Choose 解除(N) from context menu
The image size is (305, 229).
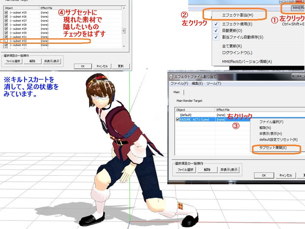point(265,128)
